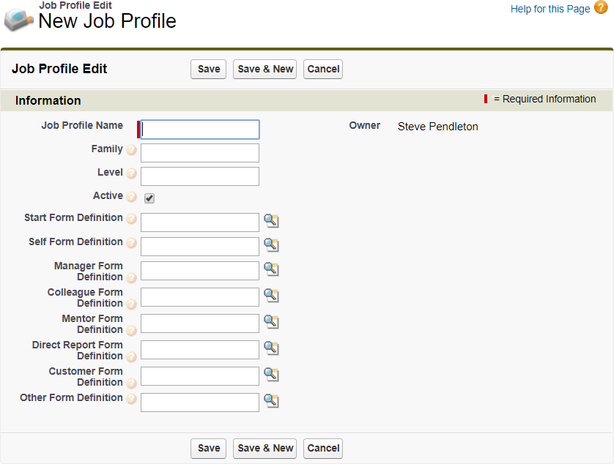614x464 pixels.
Task: Open the Self Form Definition lookup
Action: (x=271, y=244)
